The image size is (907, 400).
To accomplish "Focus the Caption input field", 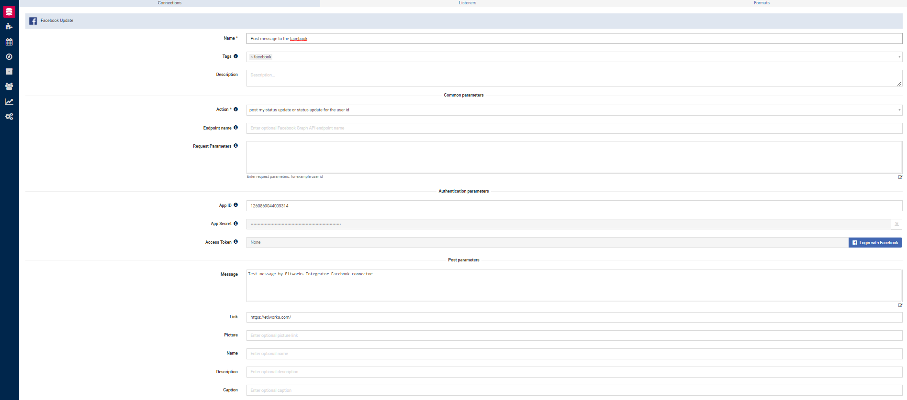I will coord(574,390).
